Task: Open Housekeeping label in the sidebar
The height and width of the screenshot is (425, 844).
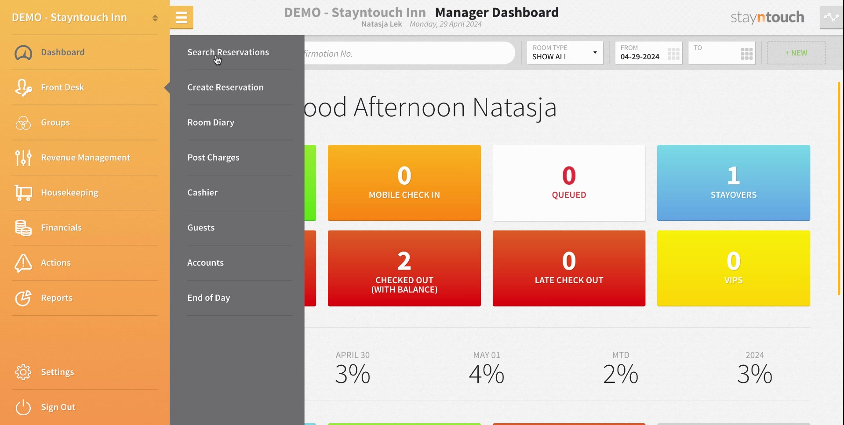Action: (69, 193)
